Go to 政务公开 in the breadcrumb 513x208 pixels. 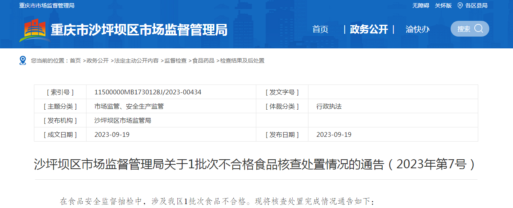coord(98,61)
